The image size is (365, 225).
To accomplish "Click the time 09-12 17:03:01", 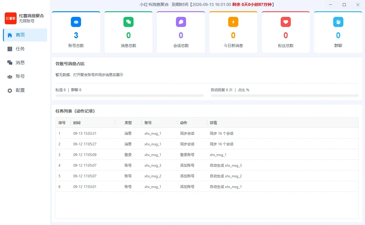I will pyautogui.click(x=85, y=187).
